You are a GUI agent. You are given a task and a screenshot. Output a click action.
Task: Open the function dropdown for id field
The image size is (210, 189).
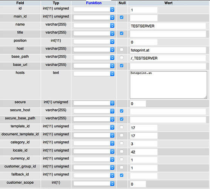point(94,9)
